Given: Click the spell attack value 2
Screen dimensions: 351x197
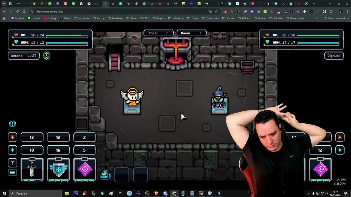Looking at the screenshot, I should 84,137.
